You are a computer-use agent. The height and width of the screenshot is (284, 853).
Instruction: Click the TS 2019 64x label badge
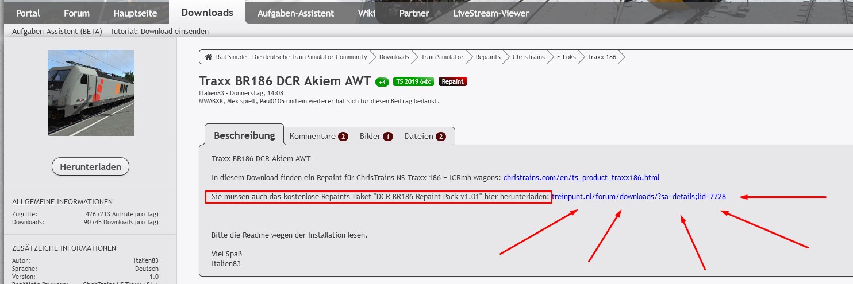pos(414,81)
